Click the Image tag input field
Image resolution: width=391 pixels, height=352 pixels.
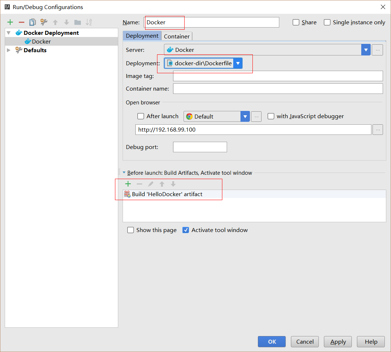(278, 76)
